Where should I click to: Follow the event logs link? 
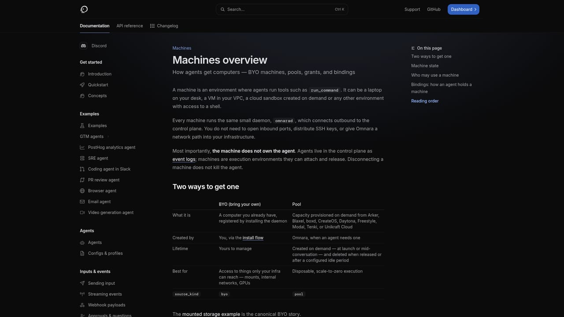pyautogui.click(x=184, y=159)
